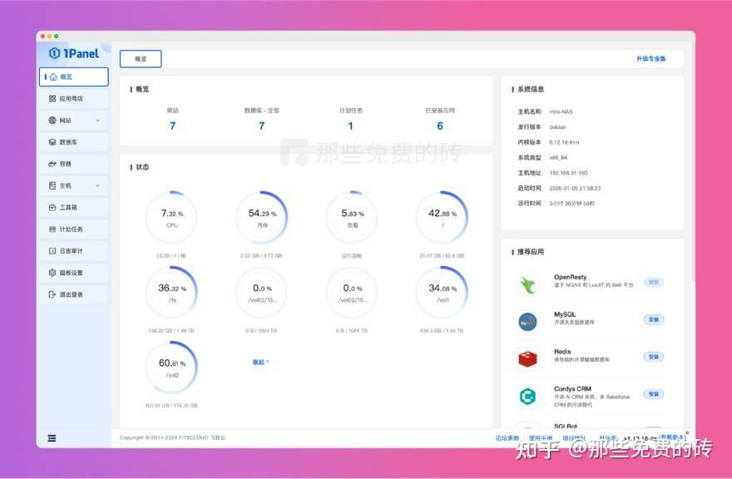
Task: Click the Cordys CRM app name text
Action: (x=572, y=389)
